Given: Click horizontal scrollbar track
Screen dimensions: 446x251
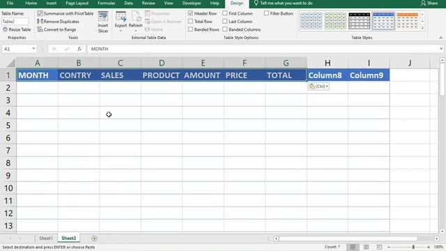Looking at the screenshot, I should tap(348, 238).
